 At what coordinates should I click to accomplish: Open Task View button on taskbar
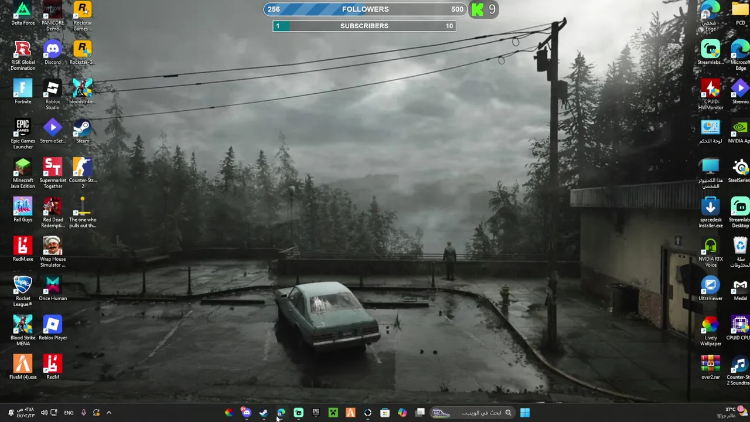[x=420, y=413]
